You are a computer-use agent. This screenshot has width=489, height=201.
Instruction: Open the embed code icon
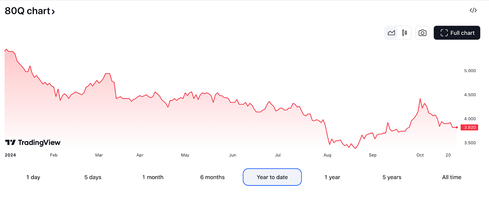[473, 10]
